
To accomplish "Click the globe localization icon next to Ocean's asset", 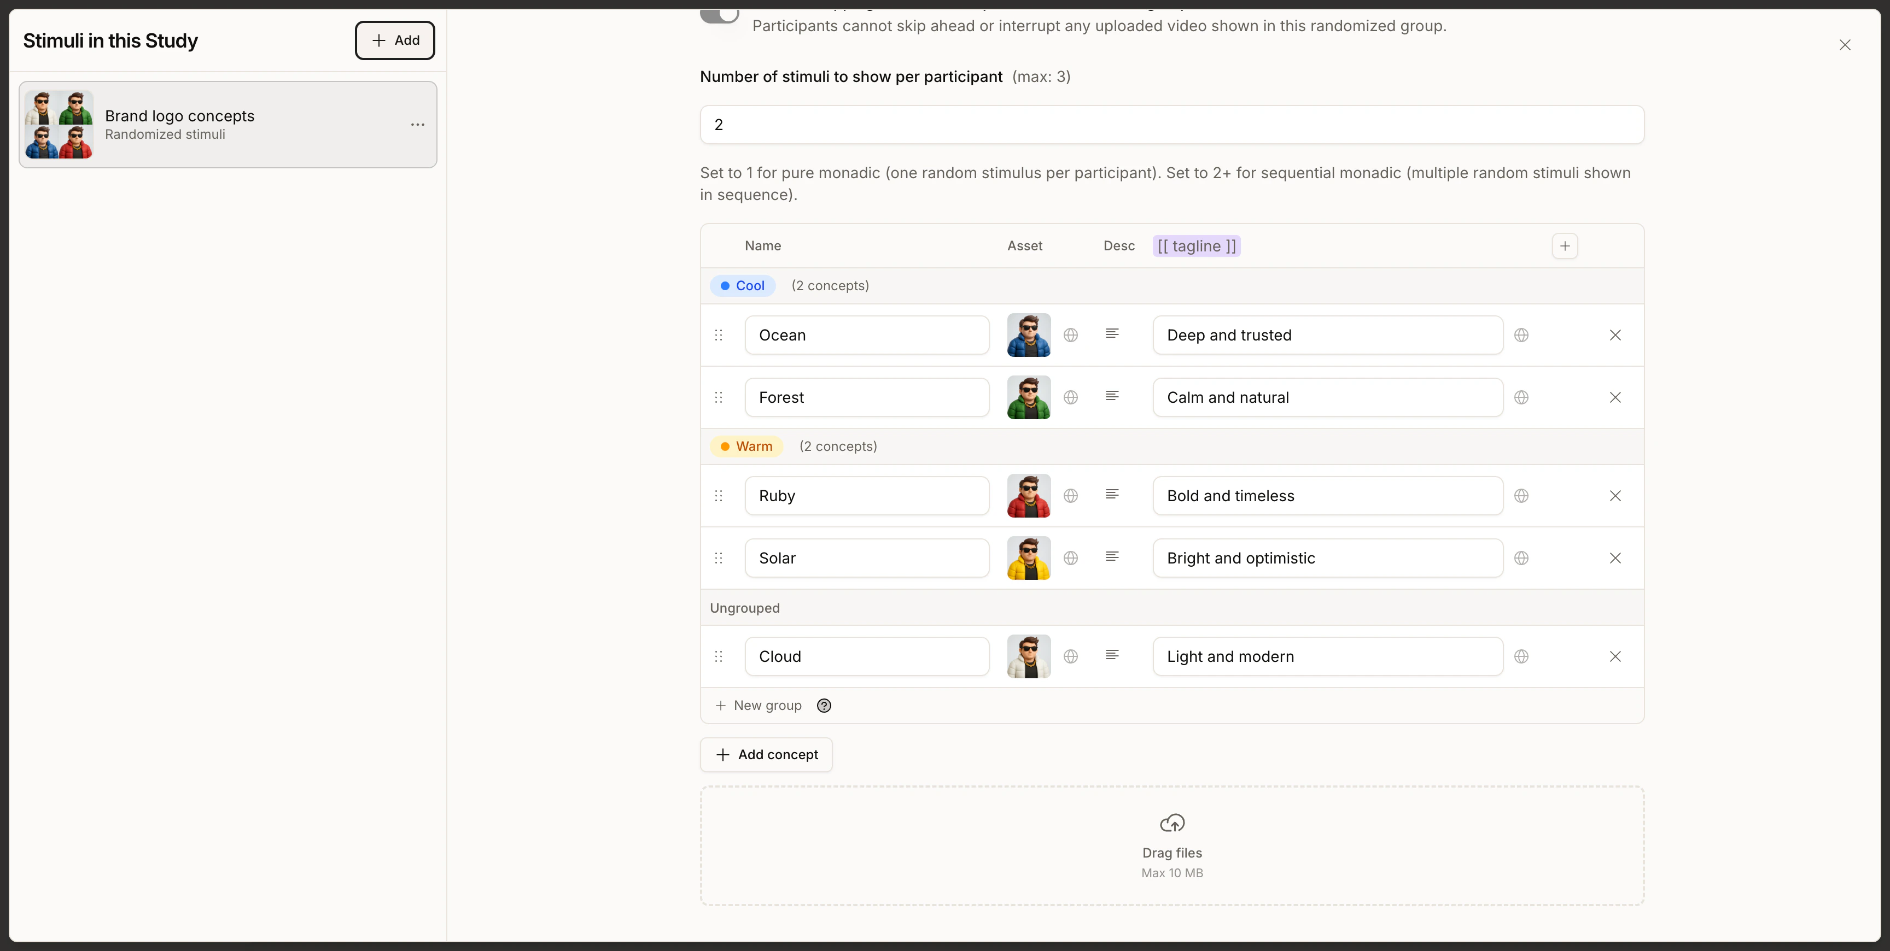I will [x=1070, y=334].
